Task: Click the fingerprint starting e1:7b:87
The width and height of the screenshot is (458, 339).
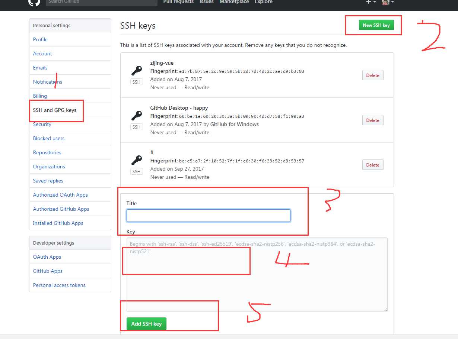Action: pyautogui.click(x=242, y=71)
